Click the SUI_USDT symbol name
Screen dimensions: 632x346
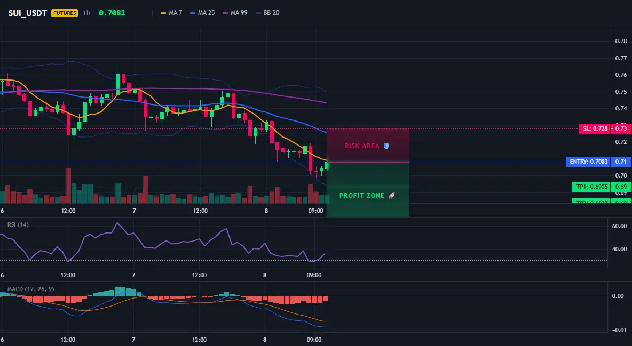click(x=28, y=13)
